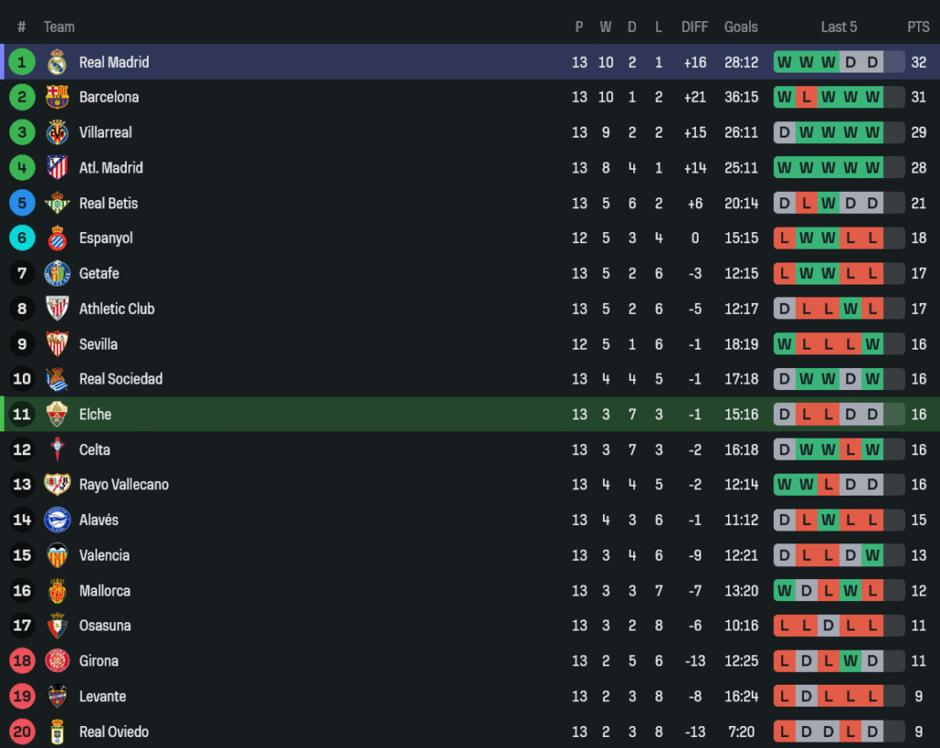Click the Valencia club crest
This screenshot has width=940, height=748.
(57, 555)
